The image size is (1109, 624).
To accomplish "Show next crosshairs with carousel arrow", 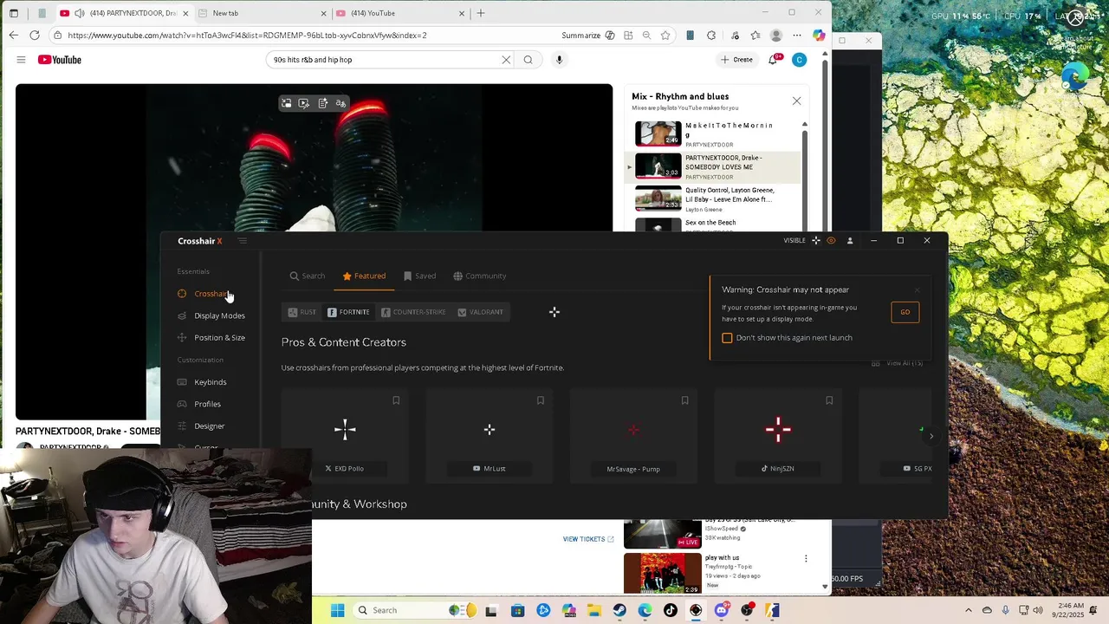I will [x=931, y=436].
